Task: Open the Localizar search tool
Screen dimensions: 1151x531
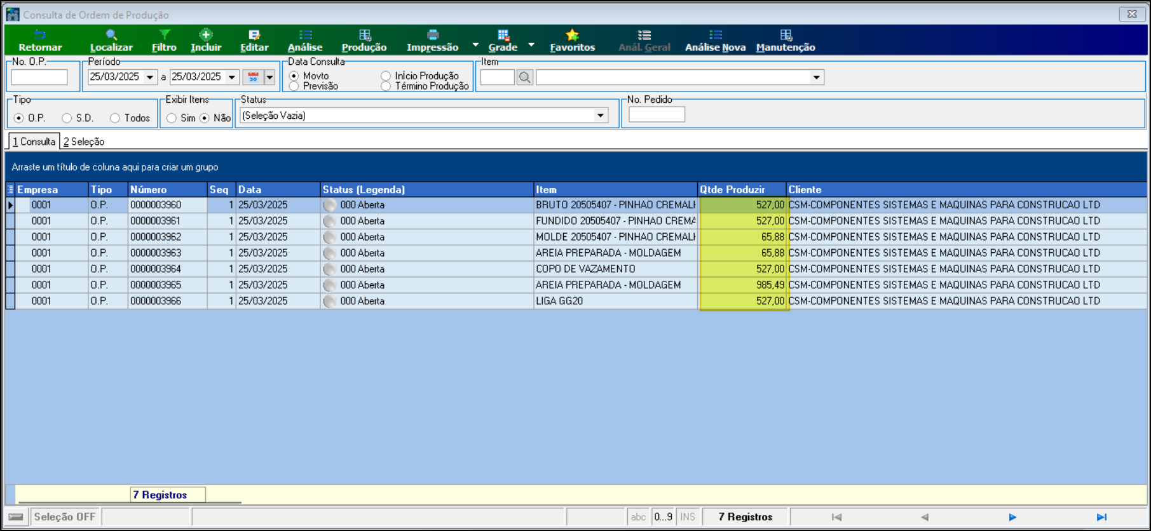Action: [x=111, y=41]
